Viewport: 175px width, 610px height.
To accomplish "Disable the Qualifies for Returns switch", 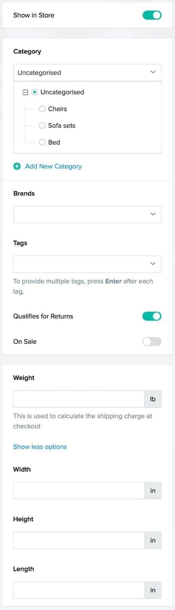I will pyautogui.click(x=152, y=316).
